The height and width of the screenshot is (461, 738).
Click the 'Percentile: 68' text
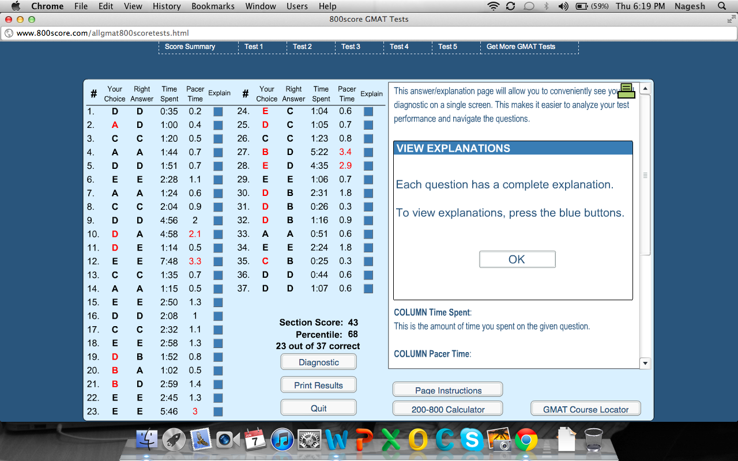(x=327, y=334)
